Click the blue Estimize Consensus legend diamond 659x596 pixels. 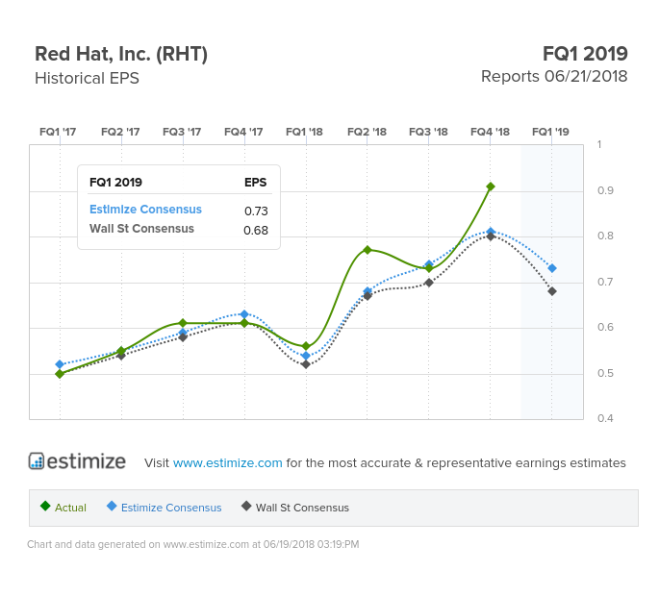tap(112, 506)
